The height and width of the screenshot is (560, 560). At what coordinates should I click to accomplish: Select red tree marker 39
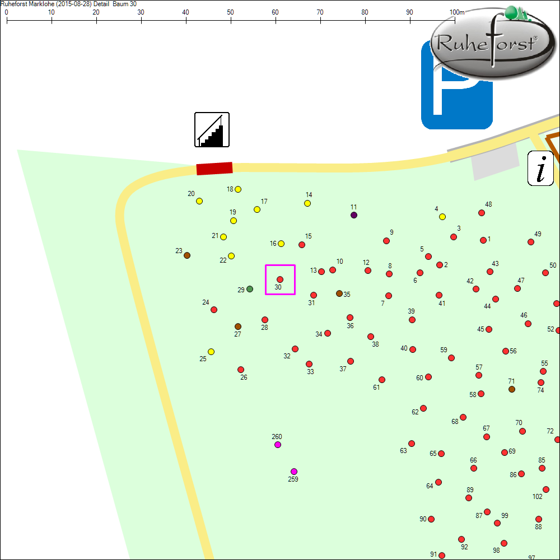(412, 320)
